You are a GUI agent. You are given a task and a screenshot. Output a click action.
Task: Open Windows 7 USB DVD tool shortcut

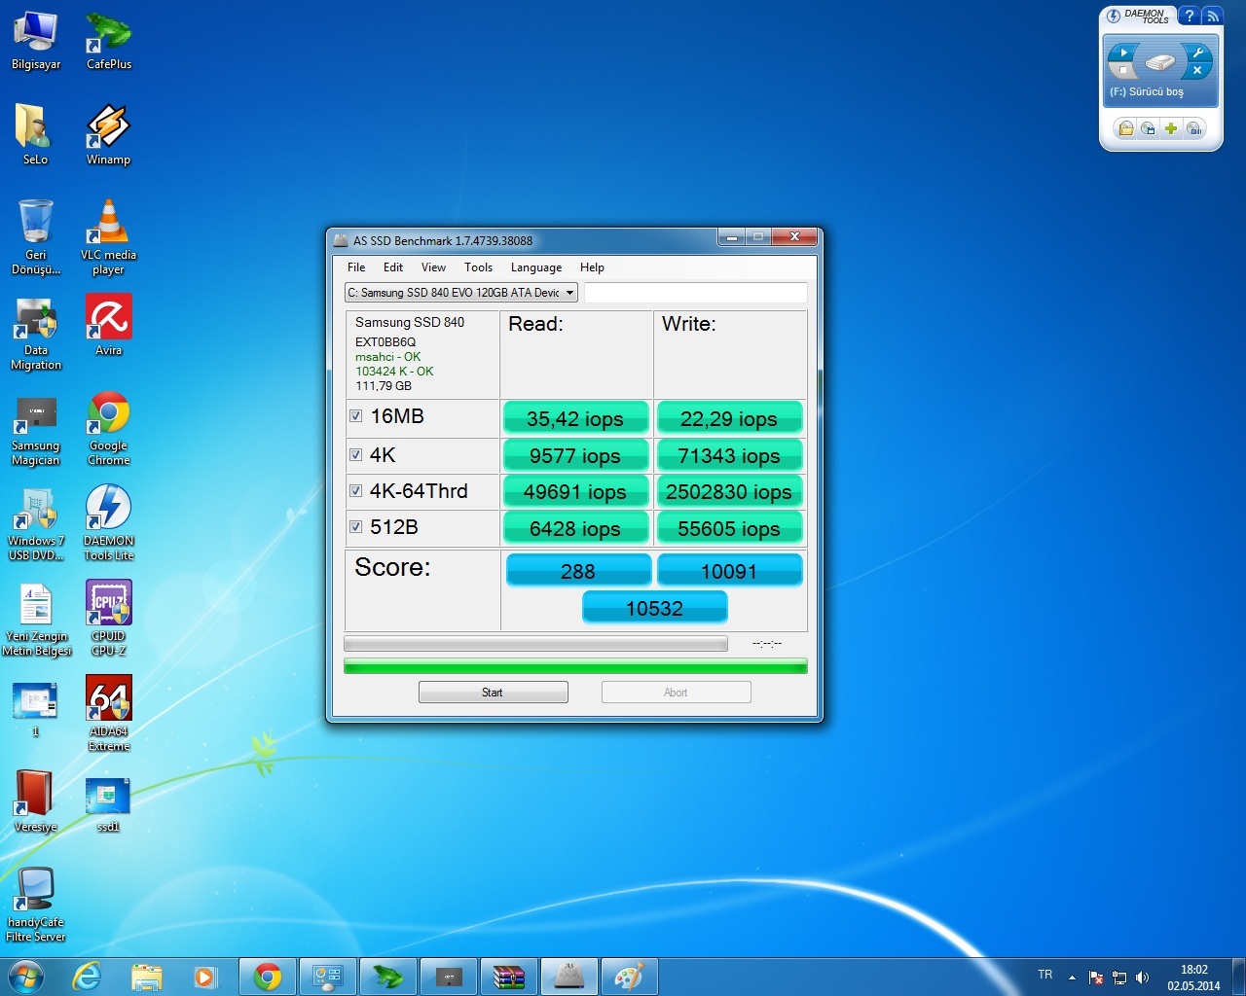[36, 523]
